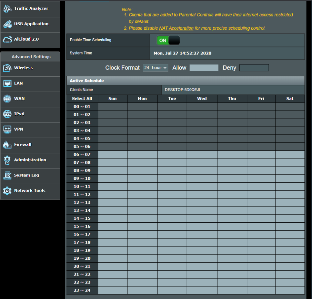312x299 pixels.
Task: Click the Allow color swatch
Action: pos(204,68)
